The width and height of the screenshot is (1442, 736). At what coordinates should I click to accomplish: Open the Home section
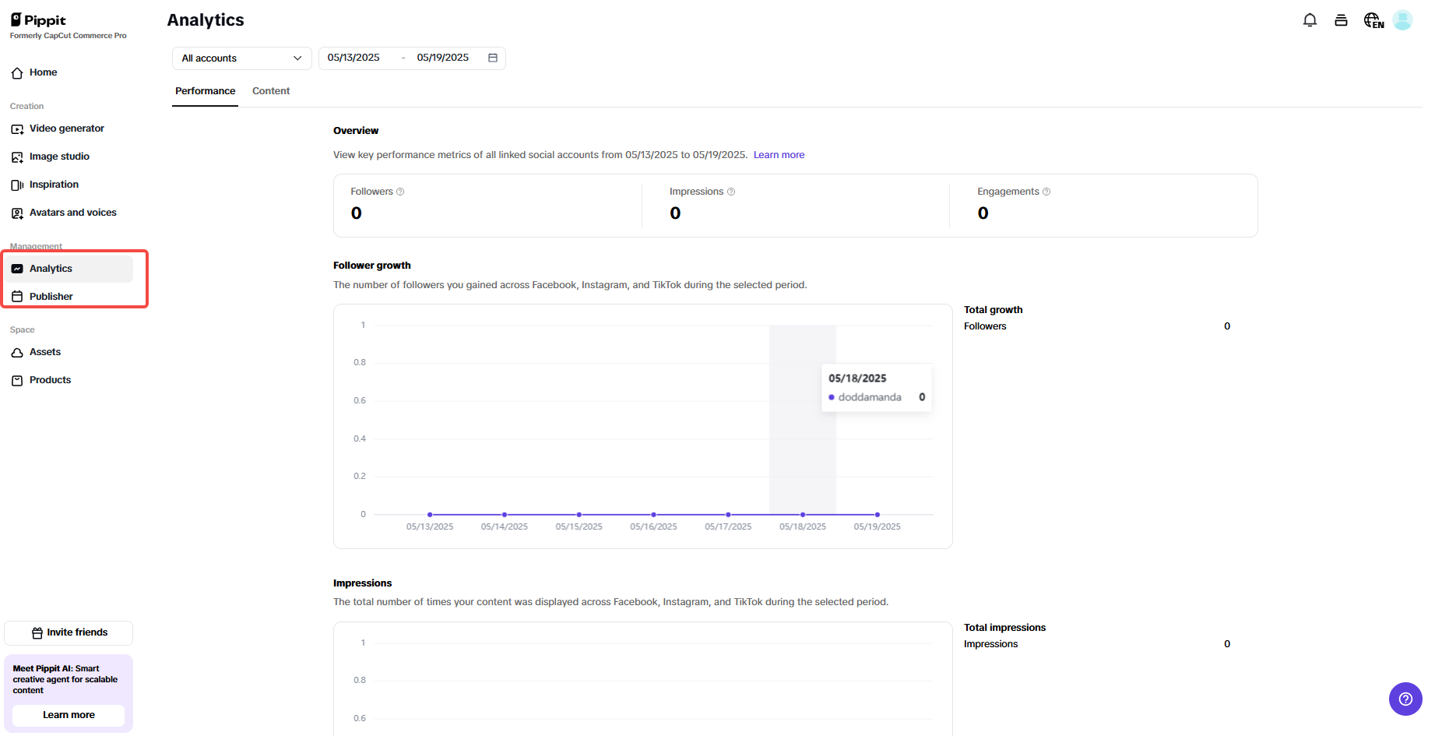coord(43,72)
